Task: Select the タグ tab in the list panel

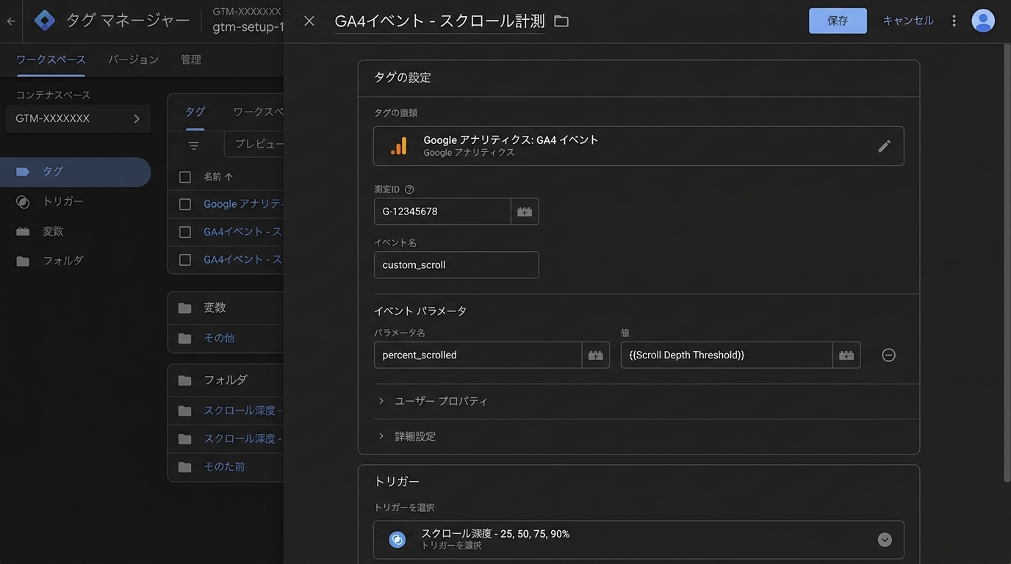Action: click(195, 112)
